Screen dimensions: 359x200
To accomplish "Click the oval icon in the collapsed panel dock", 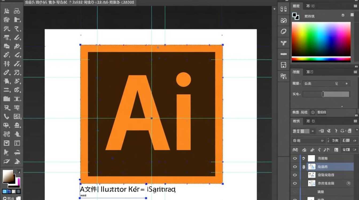I will click(x=283, y=31).
